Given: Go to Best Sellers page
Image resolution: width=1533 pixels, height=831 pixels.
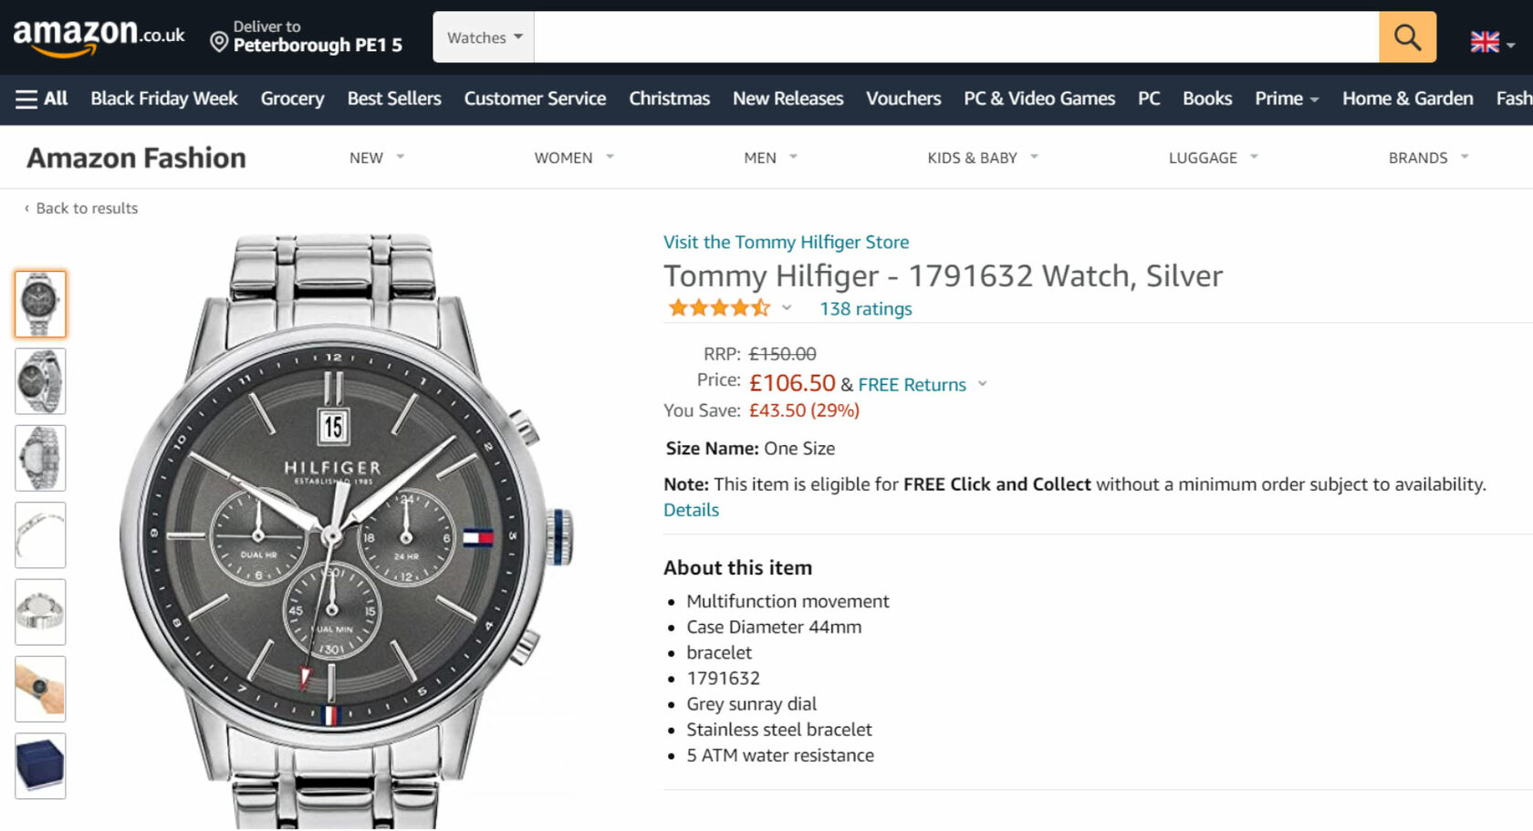Looking at the screenshot, I should 393,99.
